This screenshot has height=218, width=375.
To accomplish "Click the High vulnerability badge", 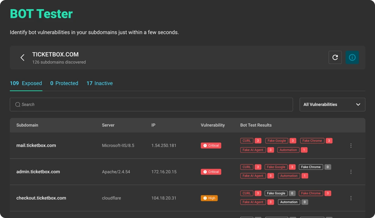I will (x=209, y=198).
